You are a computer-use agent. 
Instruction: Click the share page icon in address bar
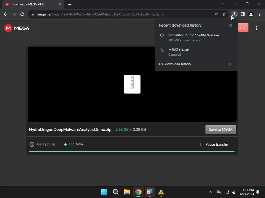tap(216, 14)
